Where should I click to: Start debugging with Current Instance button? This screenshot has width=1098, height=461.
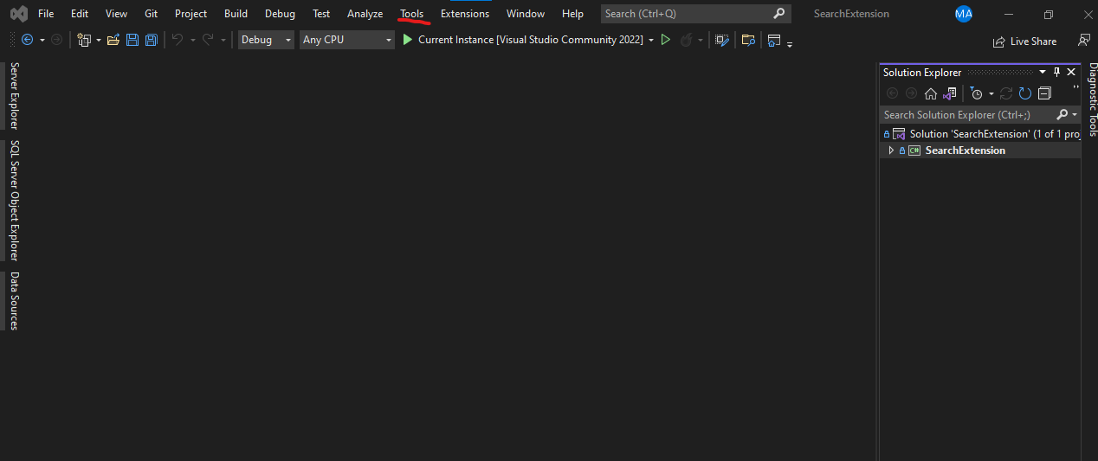tap(522, 40)
